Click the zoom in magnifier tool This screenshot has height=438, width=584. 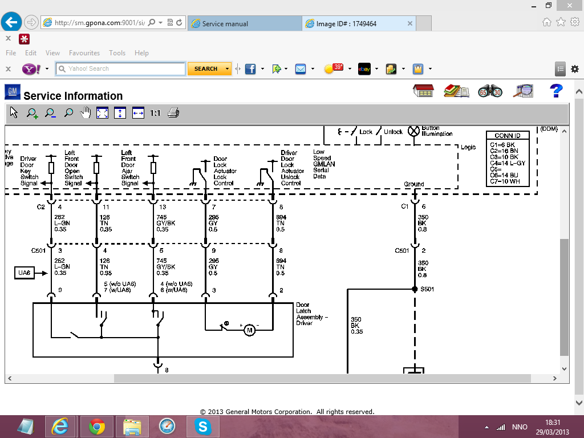[33, 113]
